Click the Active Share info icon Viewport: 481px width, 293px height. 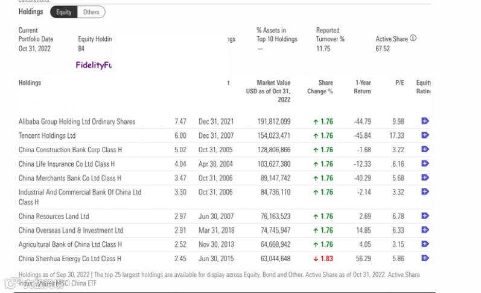pos(413,39)
